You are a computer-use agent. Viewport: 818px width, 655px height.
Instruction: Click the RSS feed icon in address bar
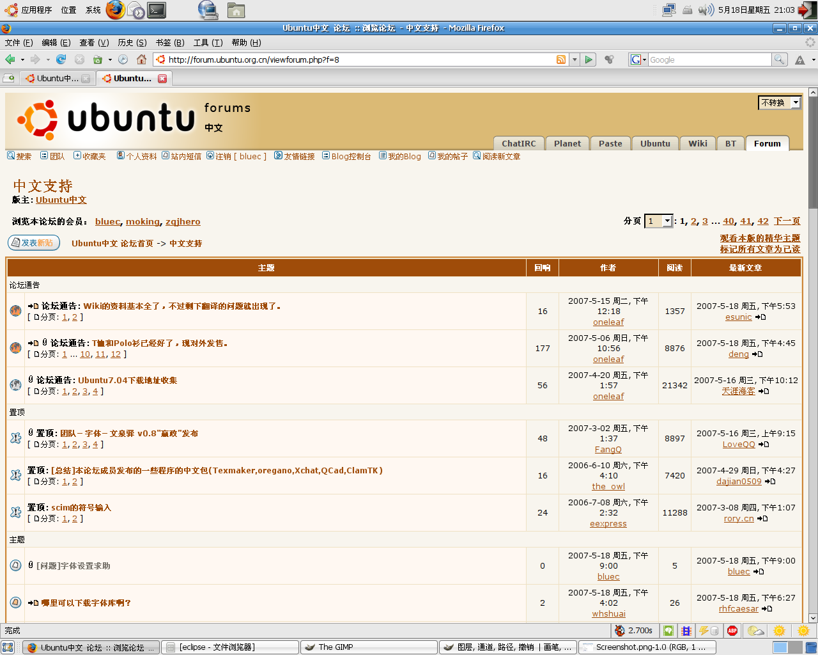(x=560, y=59)
